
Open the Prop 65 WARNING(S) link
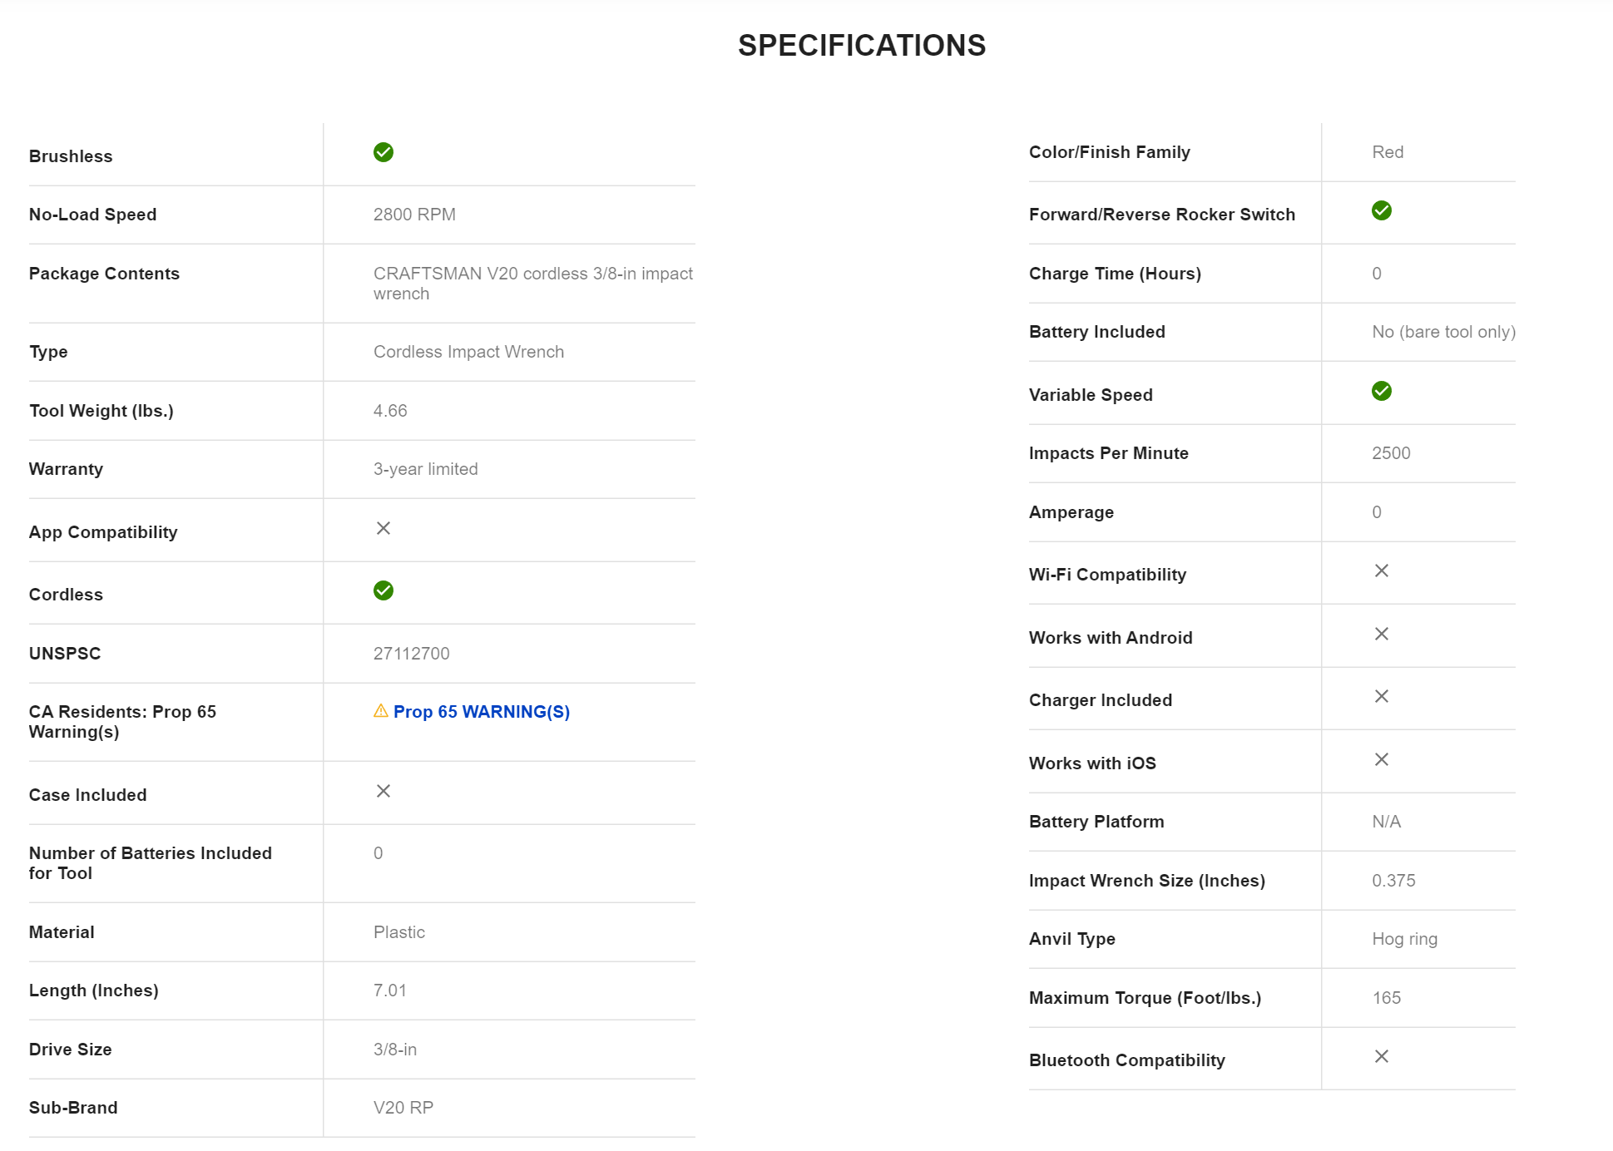pyautogui.click(x=481, y=712)
